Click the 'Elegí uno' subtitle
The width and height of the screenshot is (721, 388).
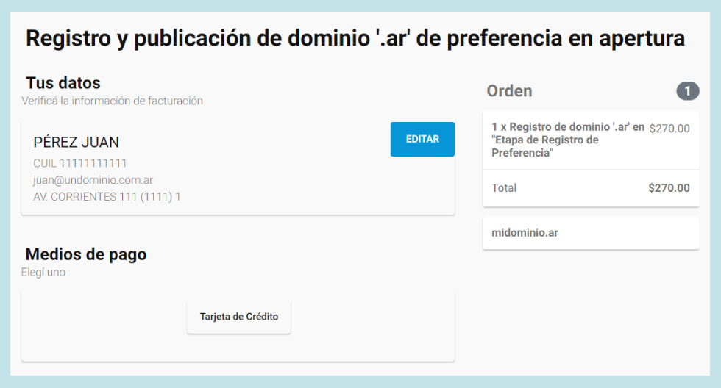(43, 273)
